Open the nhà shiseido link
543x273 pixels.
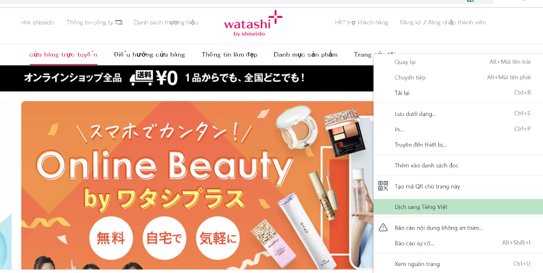click(x=38, y=22)
